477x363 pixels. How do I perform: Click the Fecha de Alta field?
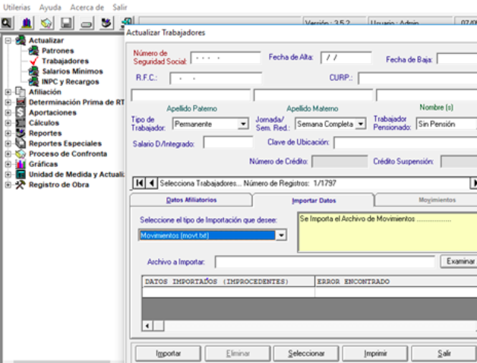point(346,58)
